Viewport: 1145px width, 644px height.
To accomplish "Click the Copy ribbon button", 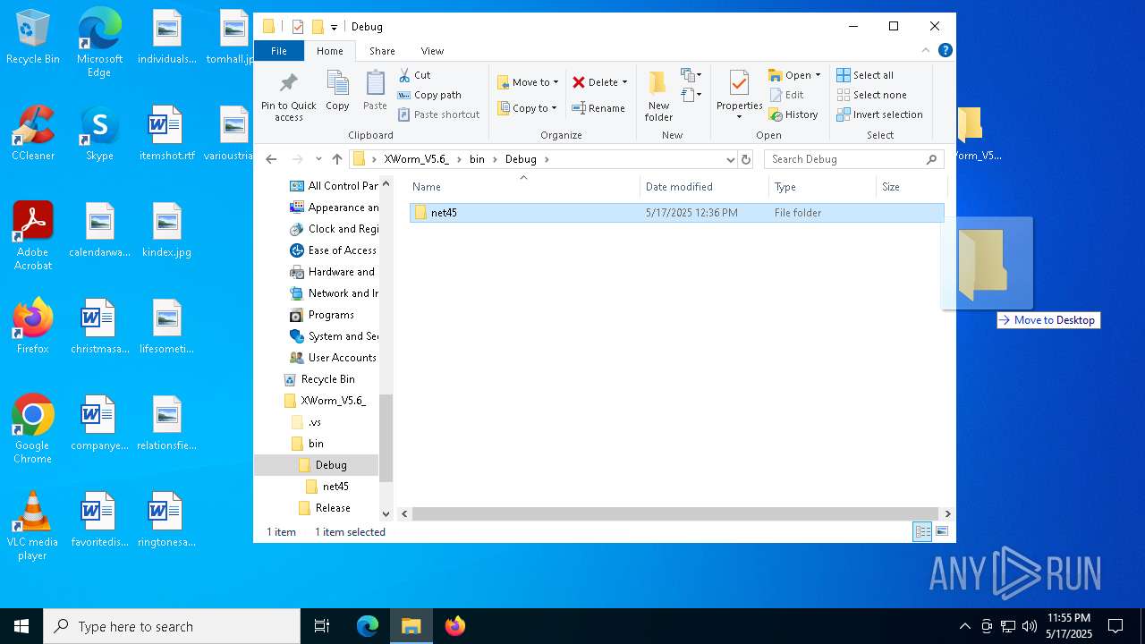I will click(x=337, y=91).
